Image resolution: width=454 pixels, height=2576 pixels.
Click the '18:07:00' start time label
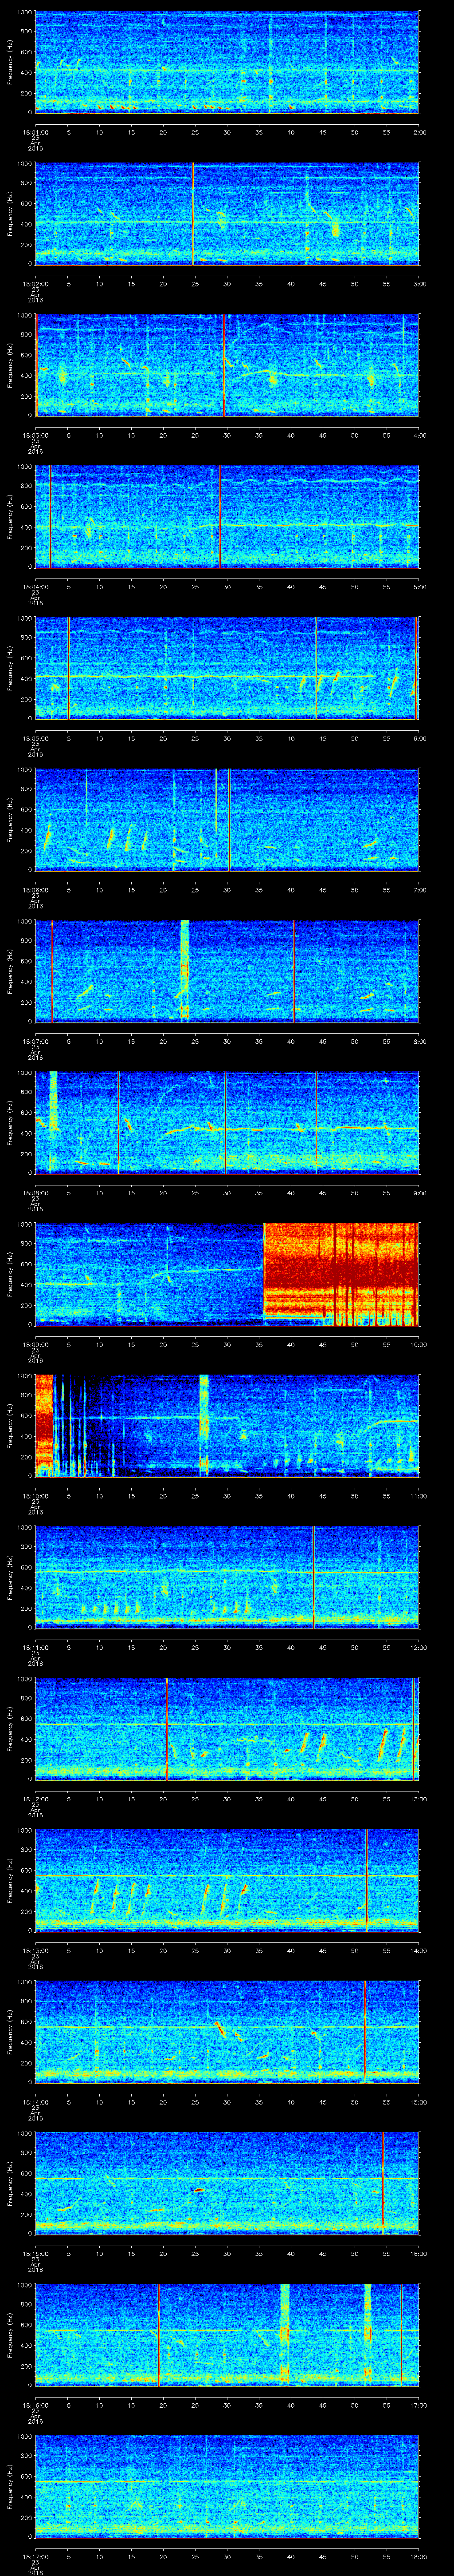35,1041
